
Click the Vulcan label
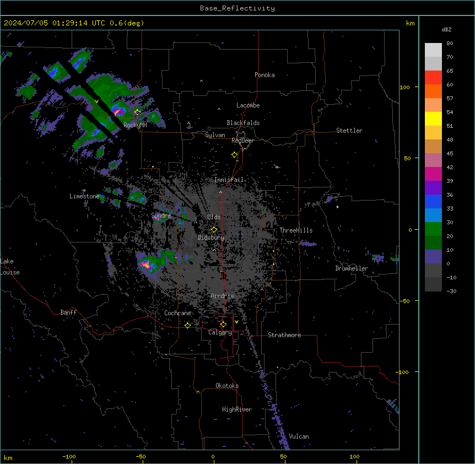[299, 436]
